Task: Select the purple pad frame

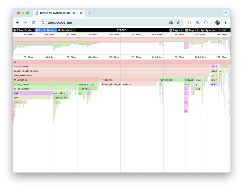Action: (33, 93)
